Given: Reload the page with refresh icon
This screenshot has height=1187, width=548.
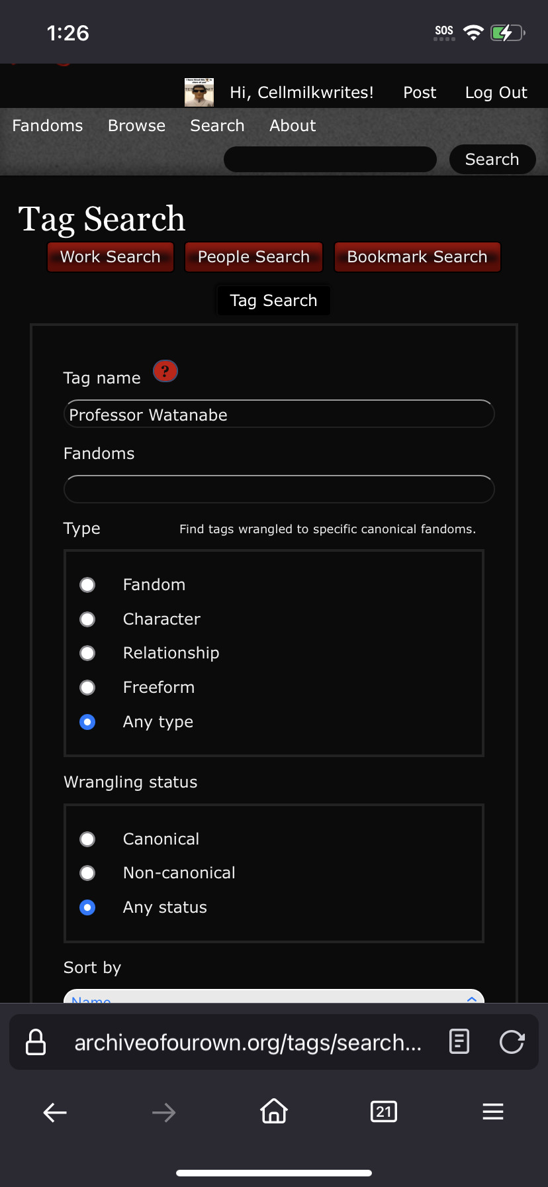Looking at the screenshot, I should click(x=512, y=1042).
